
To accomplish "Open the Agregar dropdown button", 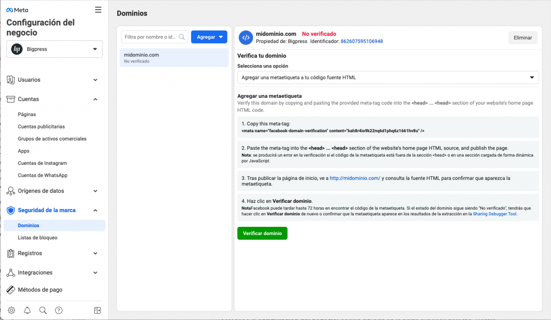I will (x=209, y=37).
